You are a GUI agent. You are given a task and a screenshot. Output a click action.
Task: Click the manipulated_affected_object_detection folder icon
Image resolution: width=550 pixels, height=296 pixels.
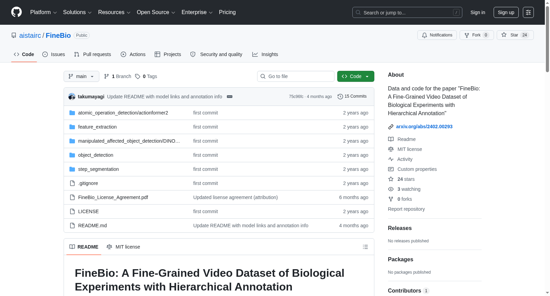click(x=72, y=141)
